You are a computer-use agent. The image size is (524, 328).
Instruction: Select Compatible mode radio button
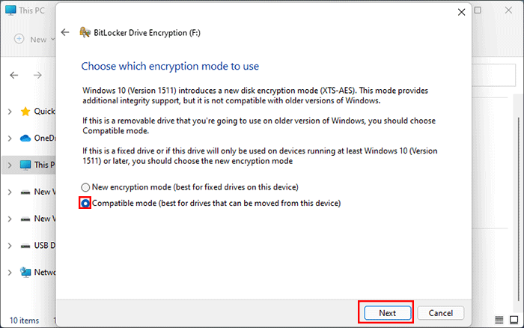(86, 203)
